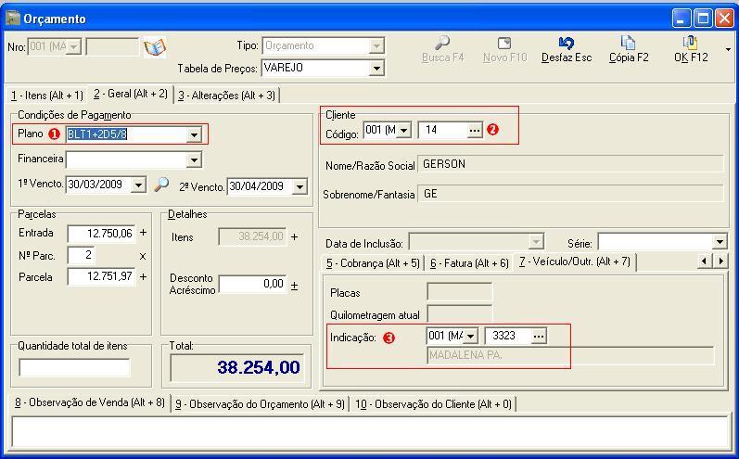Click the book icon next to Nro field
739x459 pixels.
[x=154, y=46]
